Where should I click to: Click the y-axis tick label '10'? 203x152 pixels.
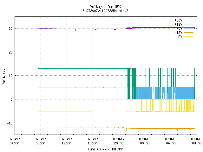pos(10,76)
